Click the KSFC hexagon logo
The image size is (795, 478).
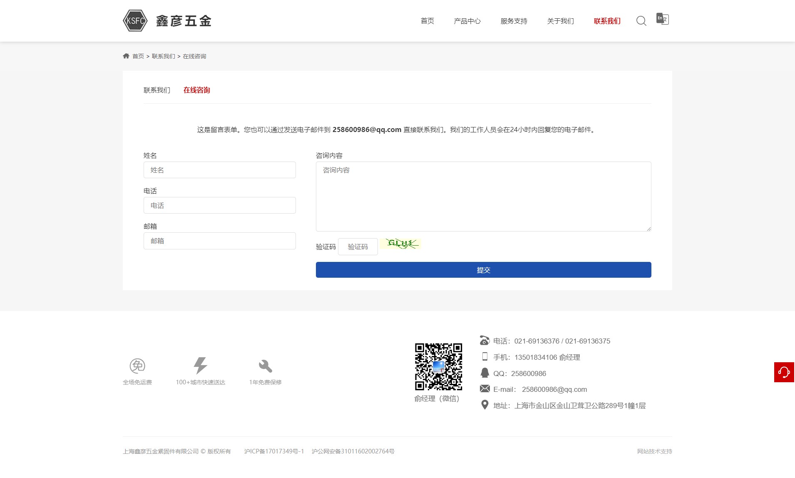coord(135,21)
